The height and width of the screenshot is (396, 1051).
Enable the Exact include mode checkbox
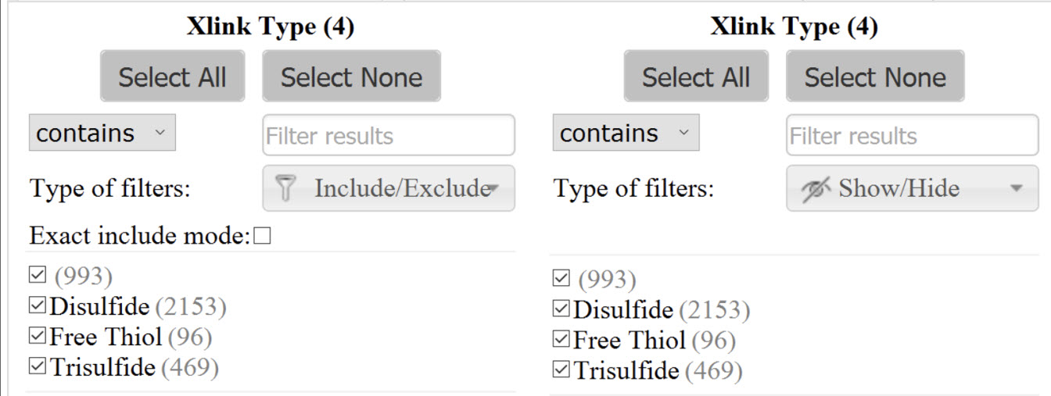(263, 237)
